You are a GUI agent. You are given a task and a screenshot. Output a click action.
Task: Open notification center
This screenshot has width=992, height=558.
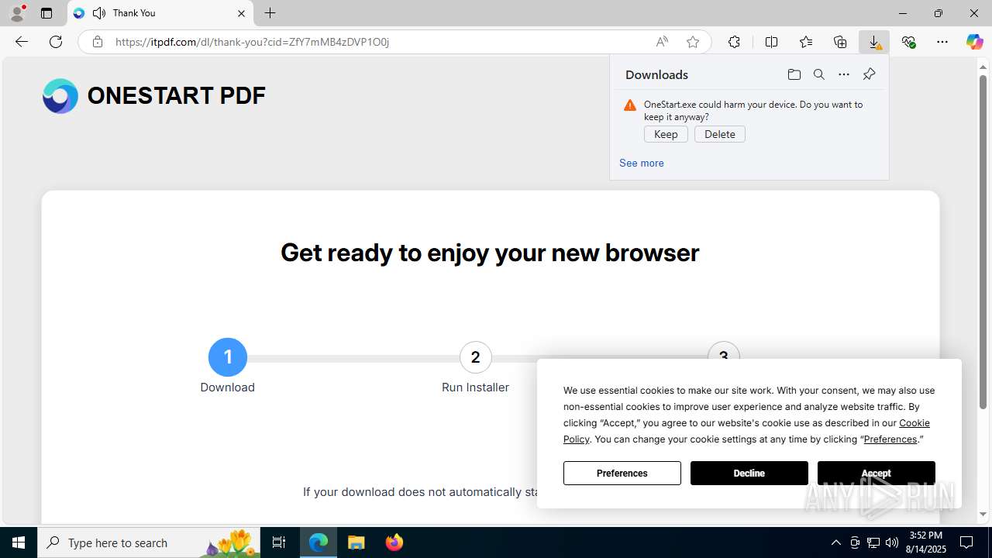(x=966, y=542)
